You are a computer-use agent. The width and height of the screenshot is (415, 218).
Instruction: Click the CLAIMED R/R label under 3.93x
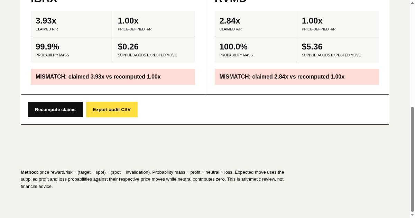47,29
